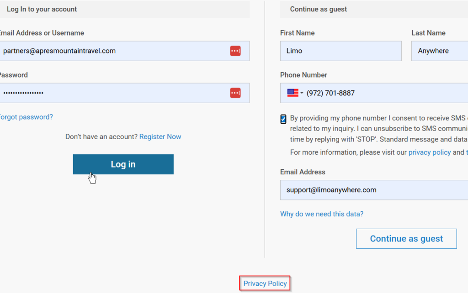Viewport: 468px width, 293px height.
Task: Select the First Name field containing Limo
Action: click(x=340, y=51)
